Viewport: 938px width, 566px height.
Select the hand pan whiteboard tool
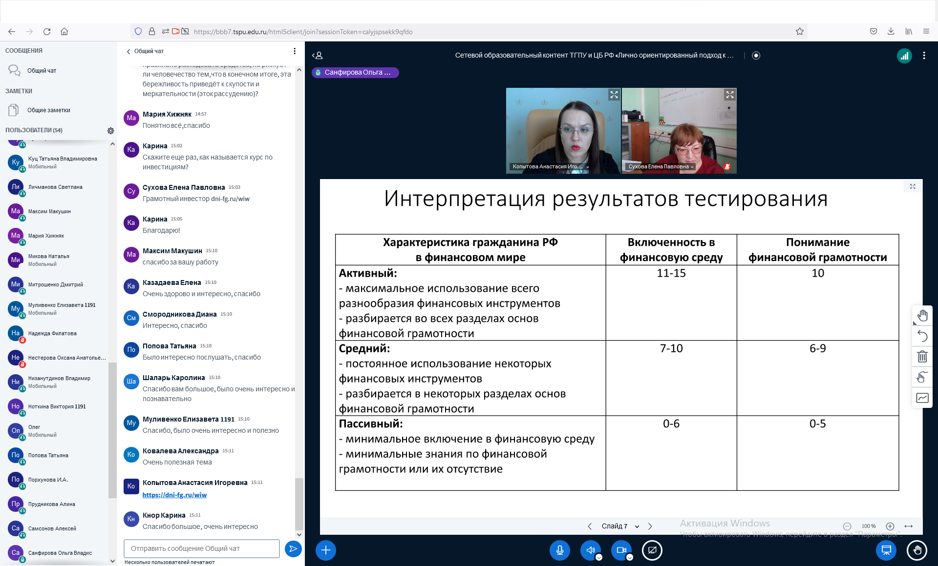922,316
